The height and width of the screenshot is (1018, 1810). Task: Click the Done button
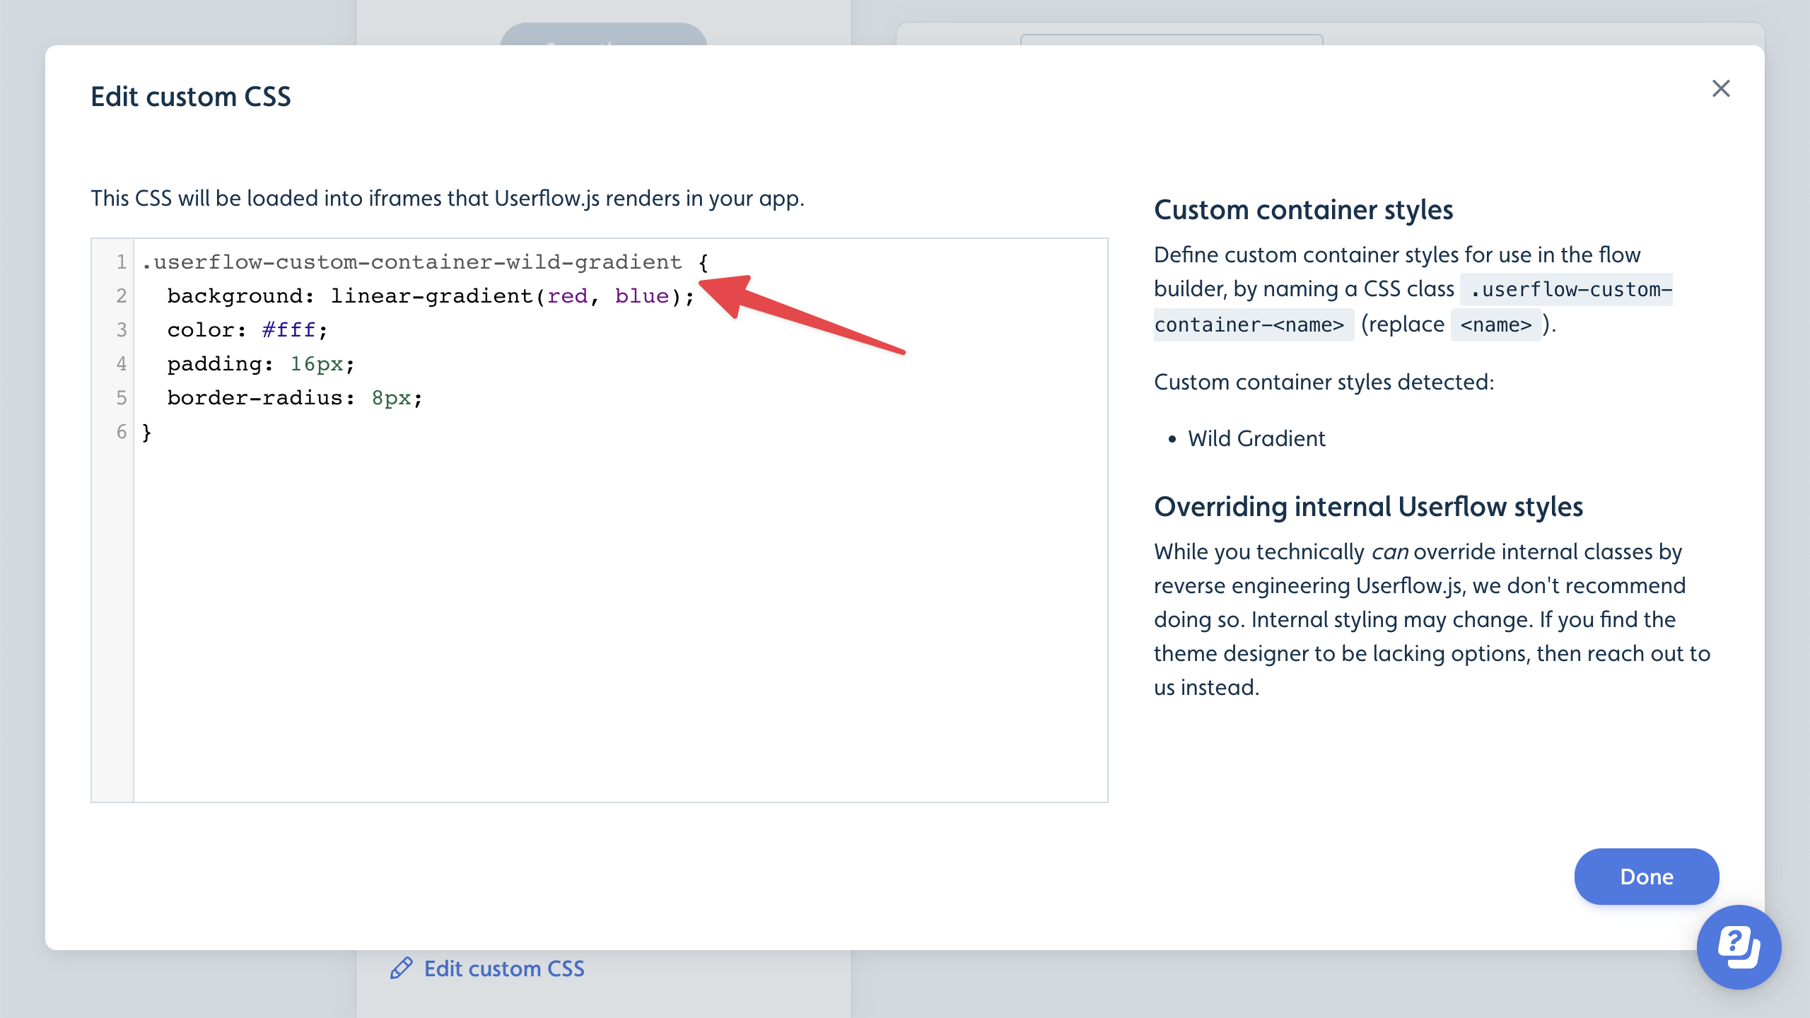tap(1647, 877)
